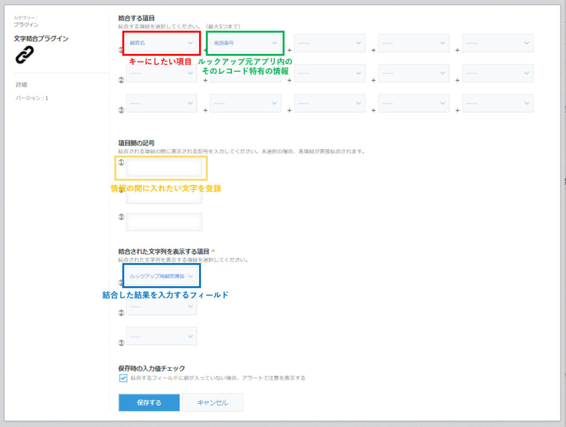Click the キャンセル button
The image size is (566, 427).
click(212, 403)
